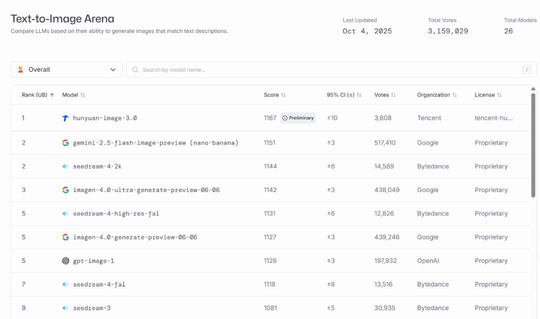Click the Search by model name field
540x319 pixels.
(325, 70)
